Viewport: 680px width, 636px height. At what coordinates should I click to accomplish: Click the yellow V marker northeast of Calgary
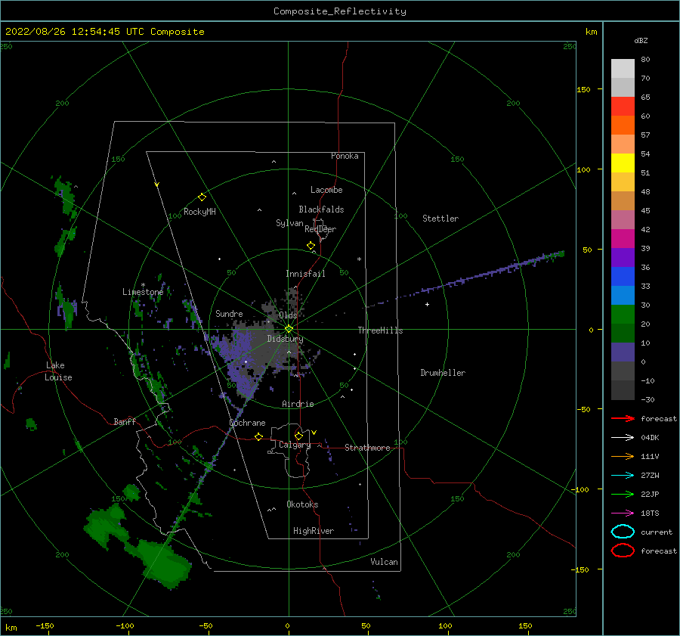314,433
